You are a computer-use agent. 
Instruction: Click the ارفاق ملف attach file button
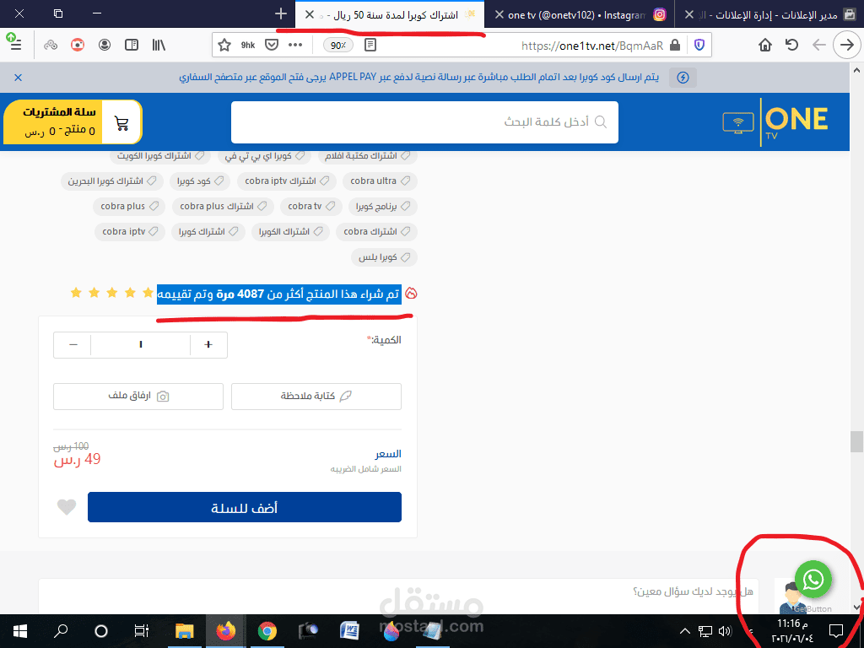click(138, 397)
